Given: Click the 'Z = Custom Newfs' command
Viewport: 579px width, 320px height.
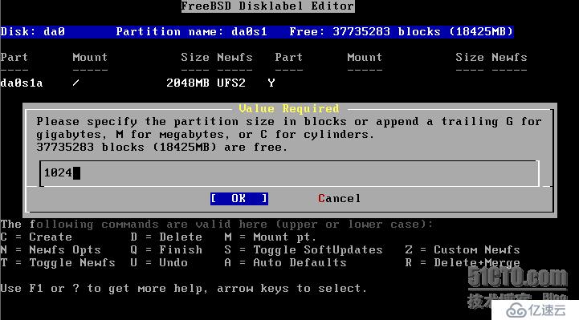Looking at the screenshot, I should pyautogui.click(x=463, y=249).
